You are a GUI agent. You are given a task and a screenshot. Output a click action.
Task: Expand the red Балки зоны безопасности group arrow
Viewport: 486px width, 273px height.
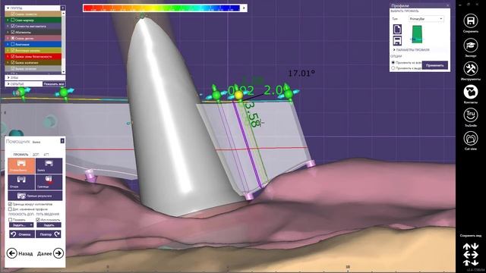[8, 57]
